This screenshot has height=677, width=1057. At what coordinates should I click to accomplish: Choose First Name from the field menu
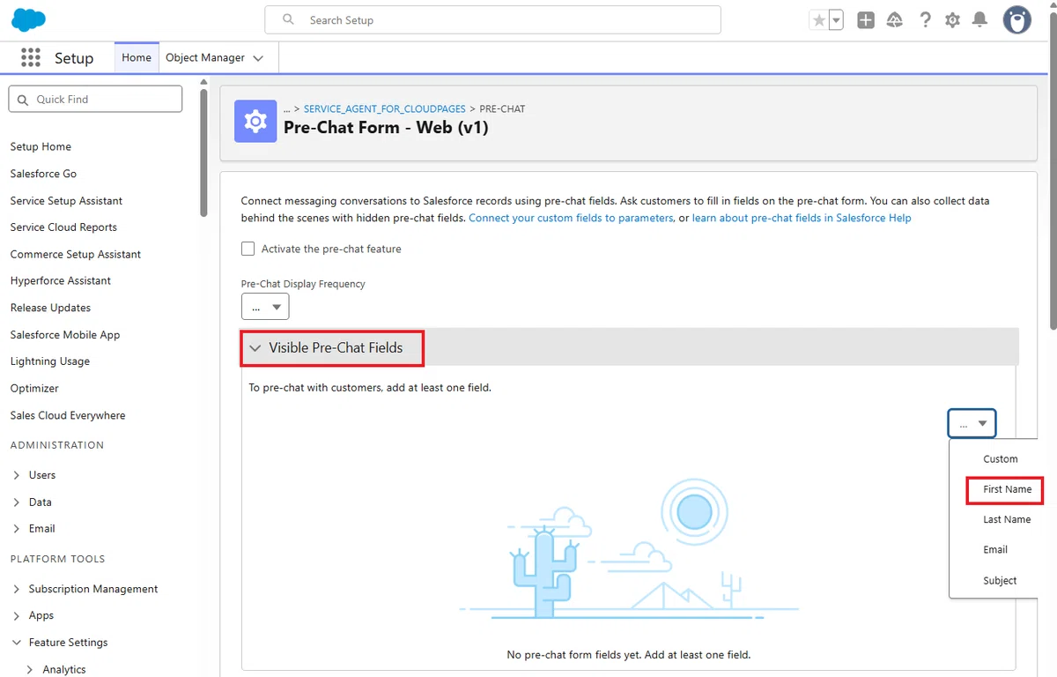coord(1007,489)
